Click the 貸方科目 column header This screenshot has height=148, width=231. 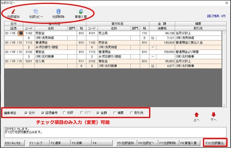point(117,24)
